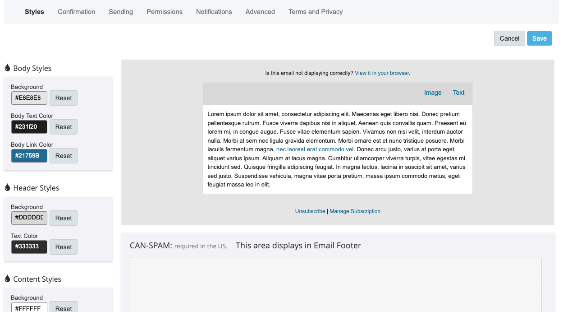Click the Unsubscribe link in preview footer
Viewport: 563px width, 312px height.
[x=310, y=211]
